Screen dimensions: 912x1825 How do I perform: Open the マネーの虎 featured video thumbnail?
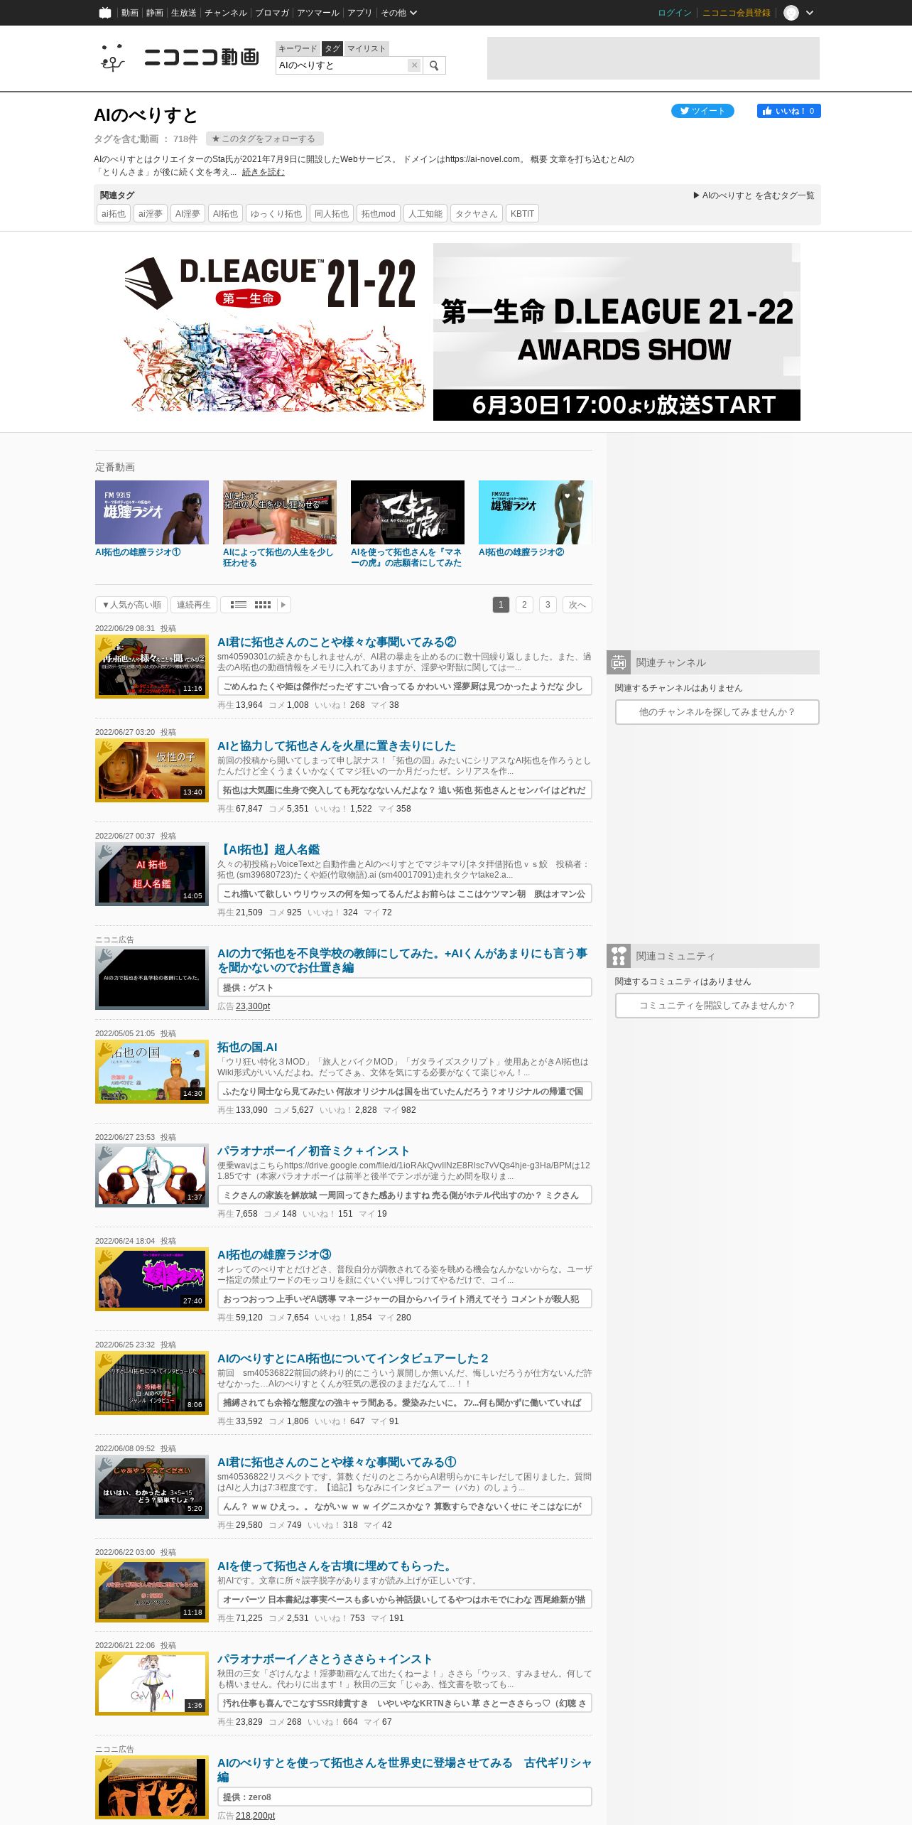[x=408, y=512]
